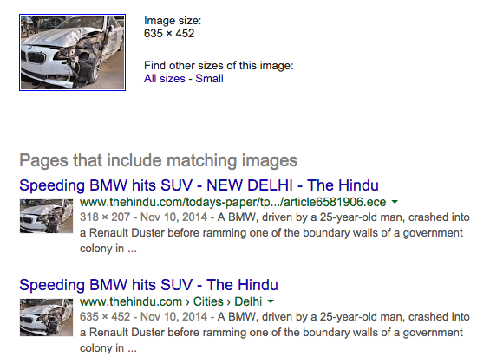Click the 'Pages that include matching images' heading
The height and width of the screenshot is (363, 490).
(158, 160)
